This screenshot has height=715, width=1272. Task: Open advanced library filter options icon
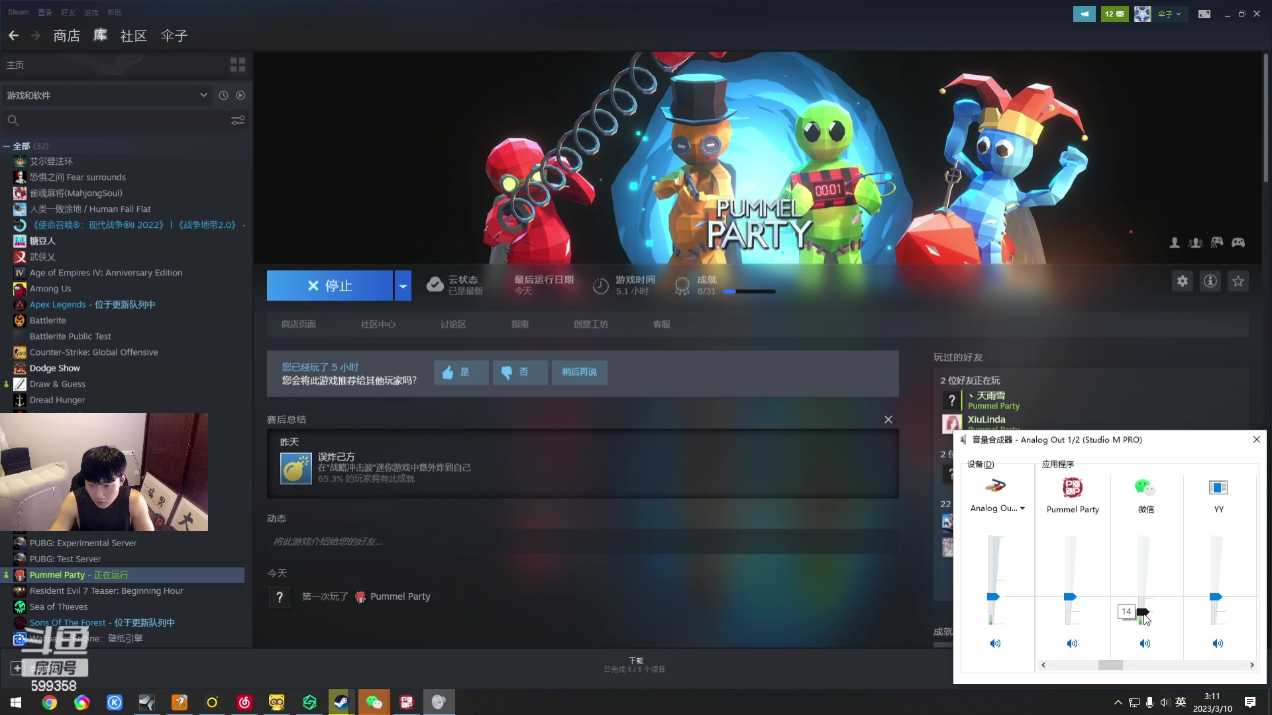click(x=238, y=120)
